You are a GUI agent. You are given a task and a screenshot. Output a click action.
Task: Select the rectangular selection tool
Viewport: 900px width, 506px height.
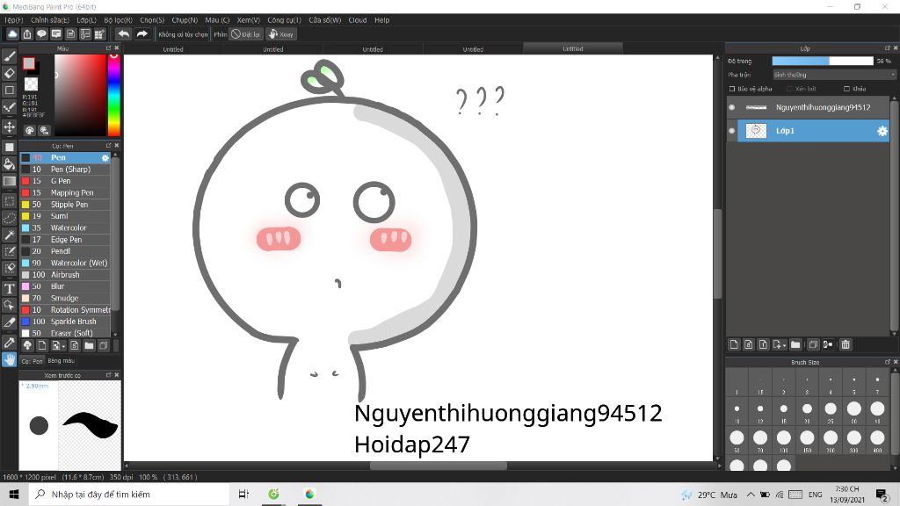click(9, 201)
